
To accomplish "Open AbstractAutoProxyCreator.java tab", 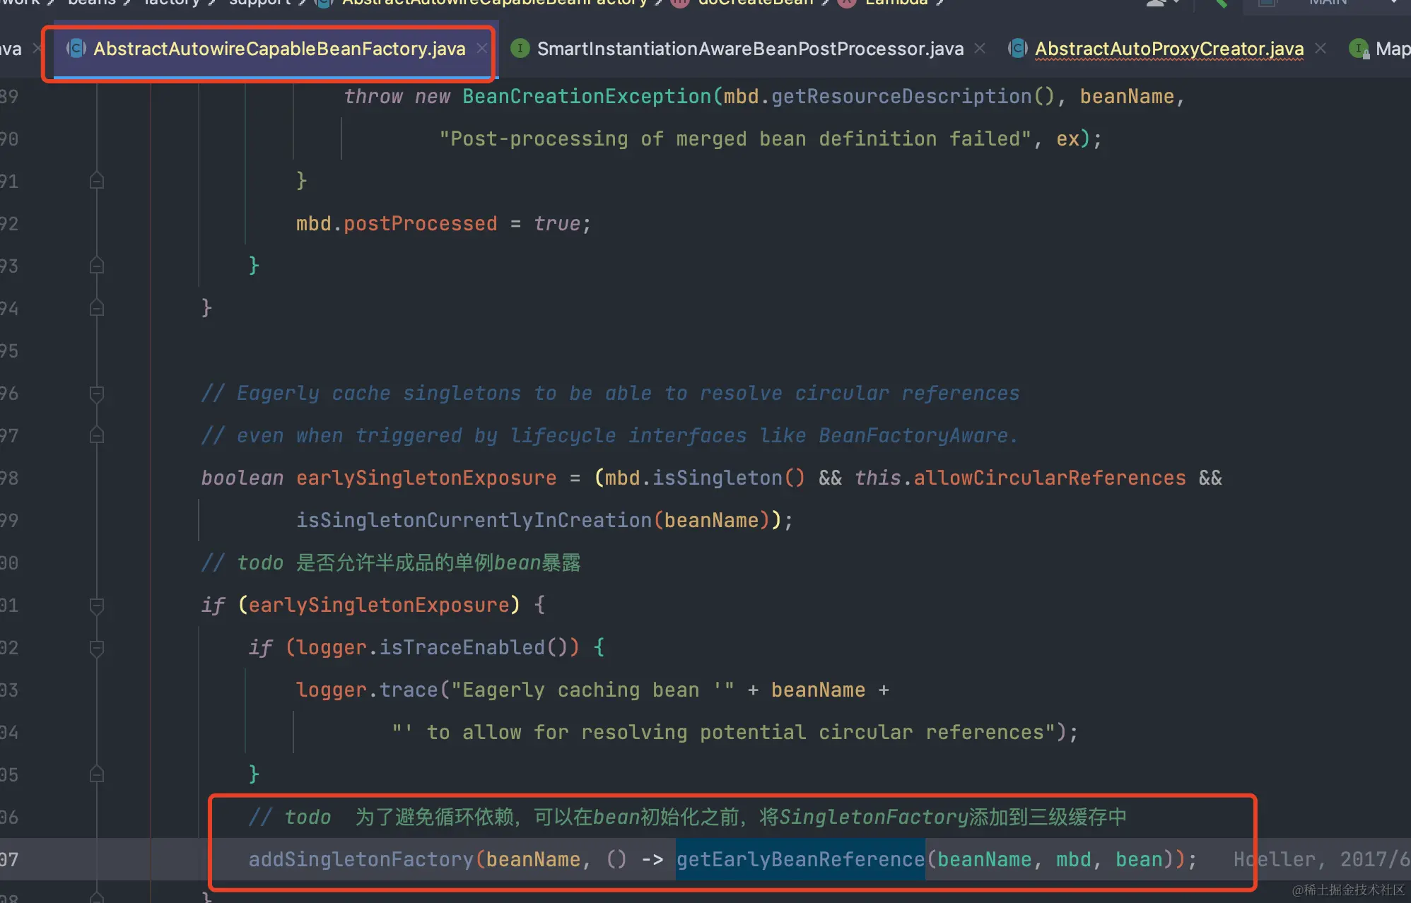I will click(1169, 49).
